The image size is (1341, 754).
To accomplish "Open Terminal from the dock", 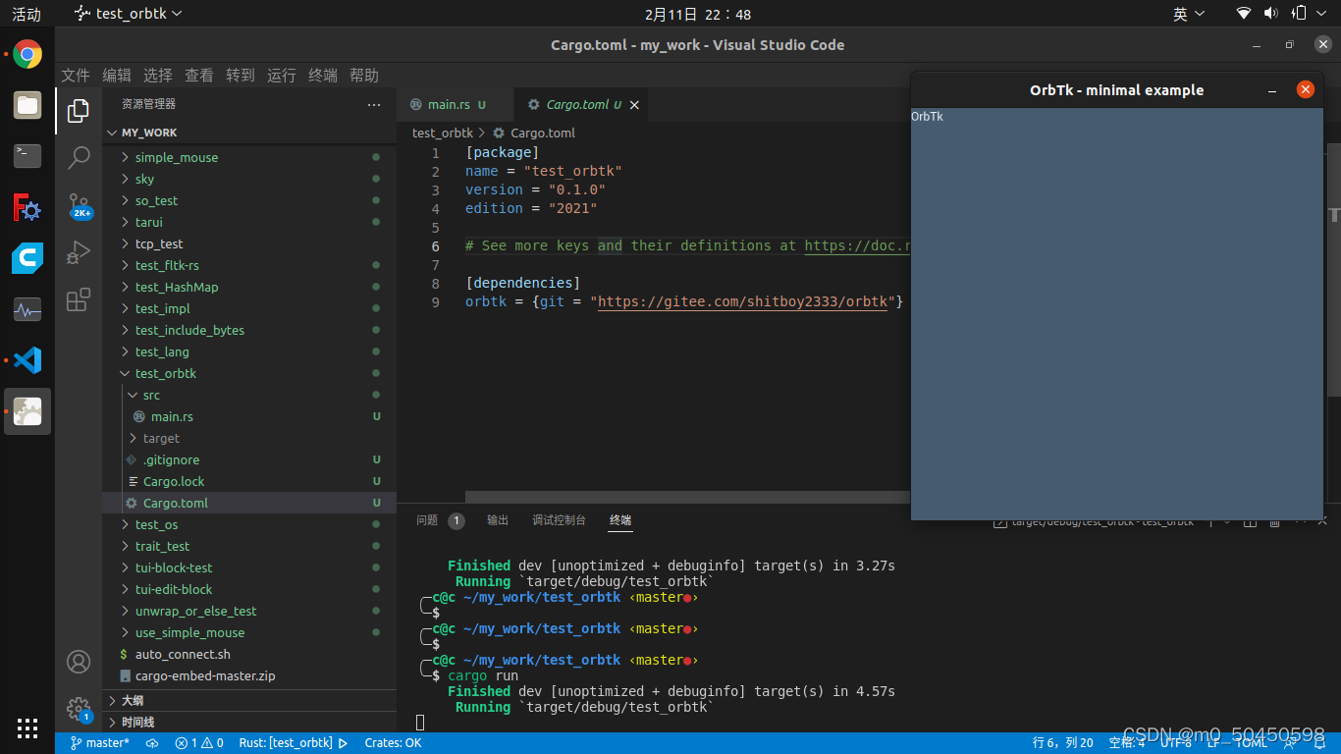I will [x=27, y=156].
